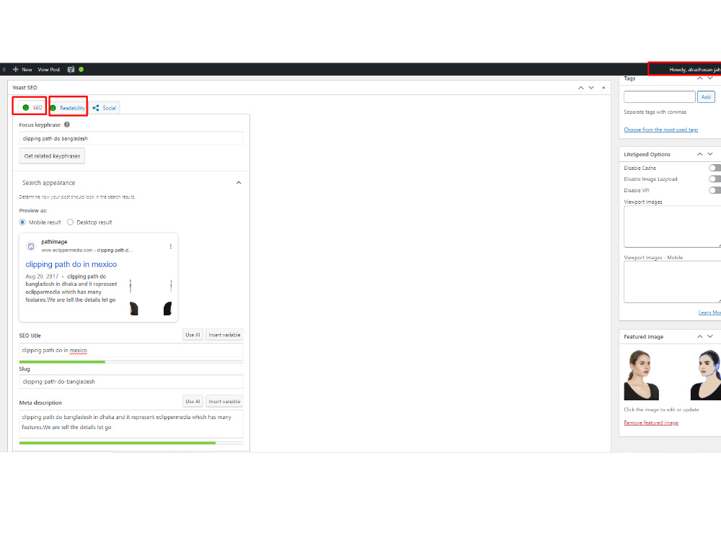This screenshot has height=540, width=721.
Task: Select Mobile result preview
Action: (22, 222)
